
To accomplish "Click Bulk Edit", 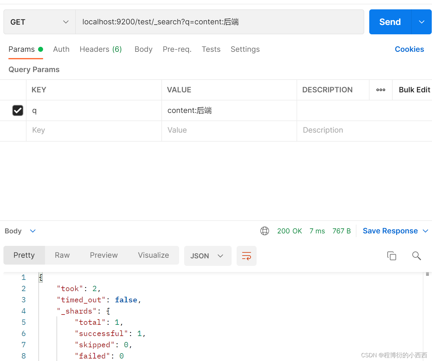I will 415,90.
